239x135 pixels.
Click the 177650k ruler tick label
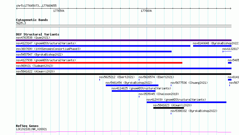click(x=59, y=11)
